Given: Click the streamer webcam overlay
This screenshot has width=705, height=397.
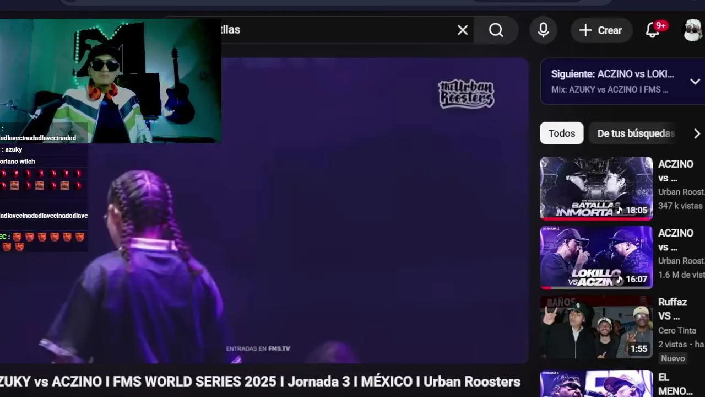Looking at the screenshot, I should [110, 81].
